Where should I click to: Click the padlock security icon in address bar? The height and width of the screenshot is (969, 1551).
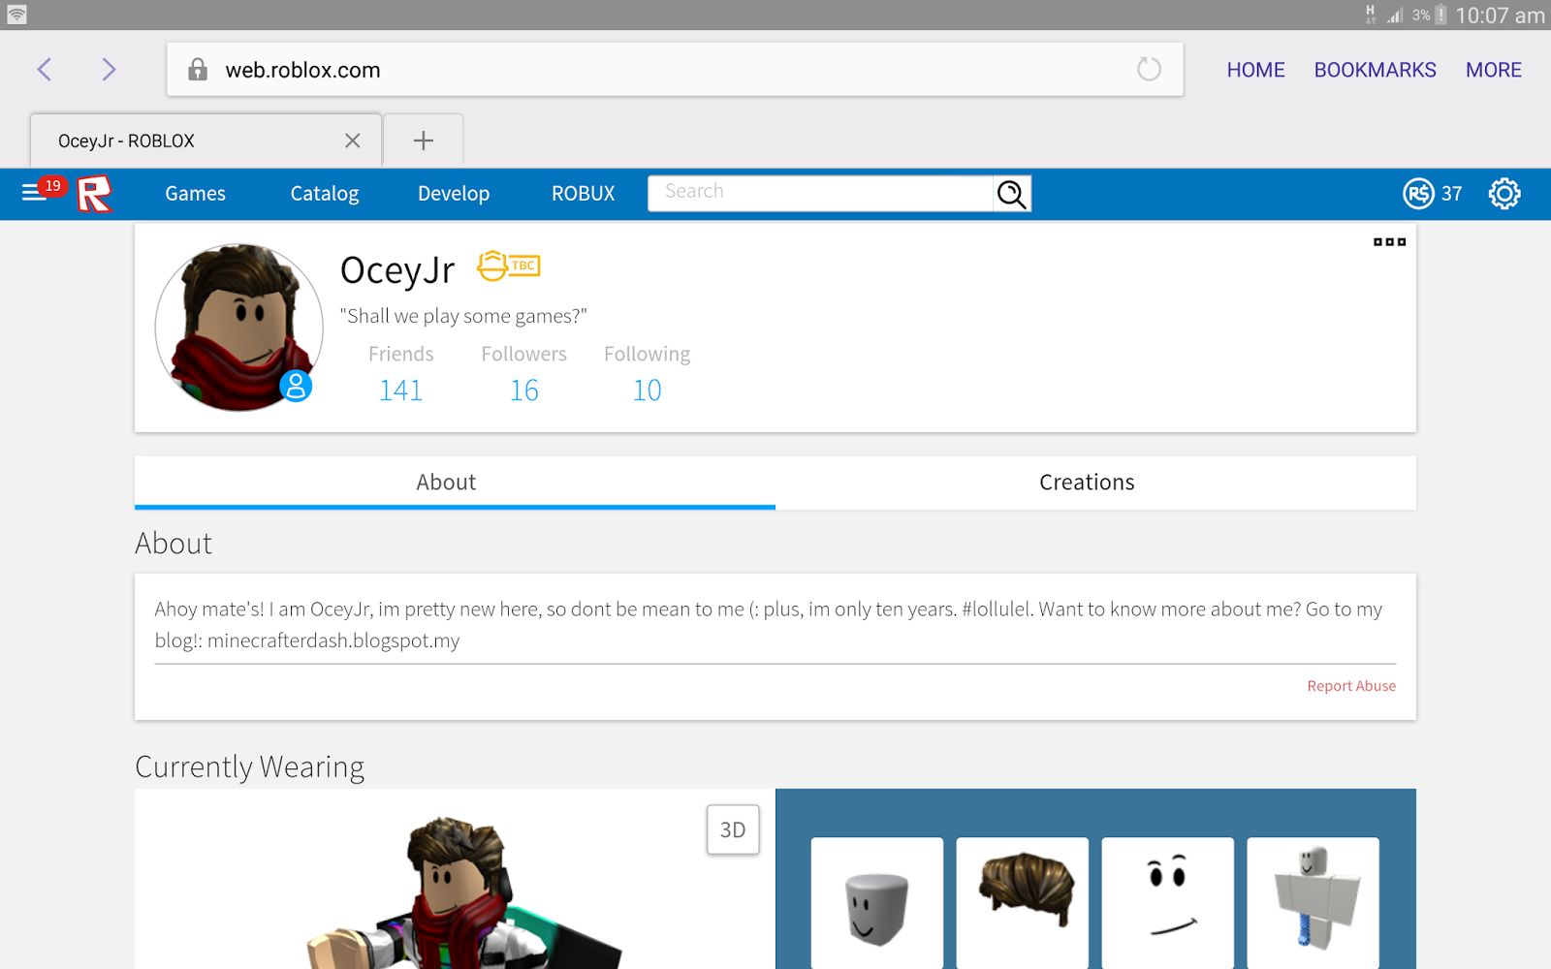tap(198, 70)
